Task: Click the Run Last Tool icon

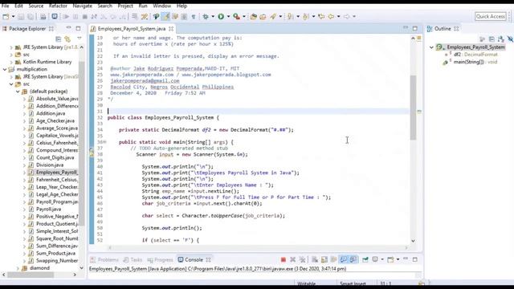Action: pos(236,16)
